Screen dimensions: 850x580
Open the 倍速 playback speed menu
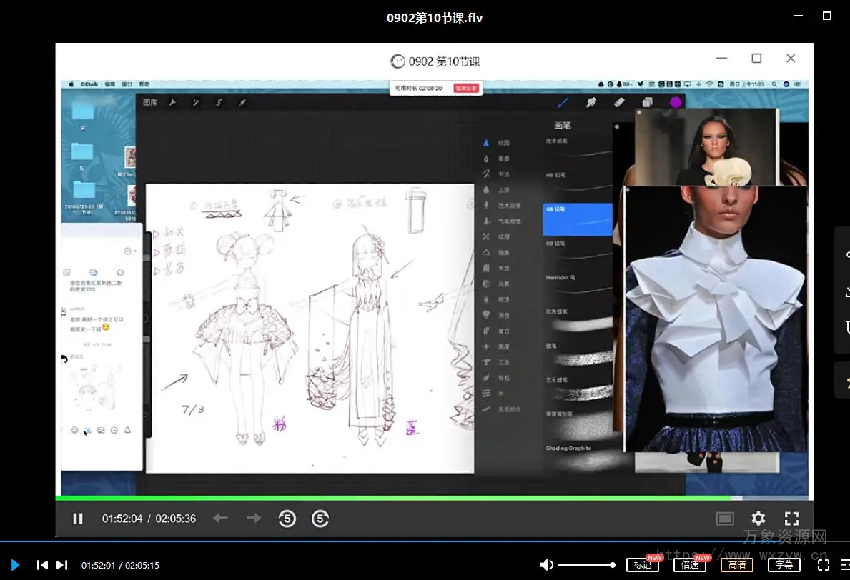689,565
